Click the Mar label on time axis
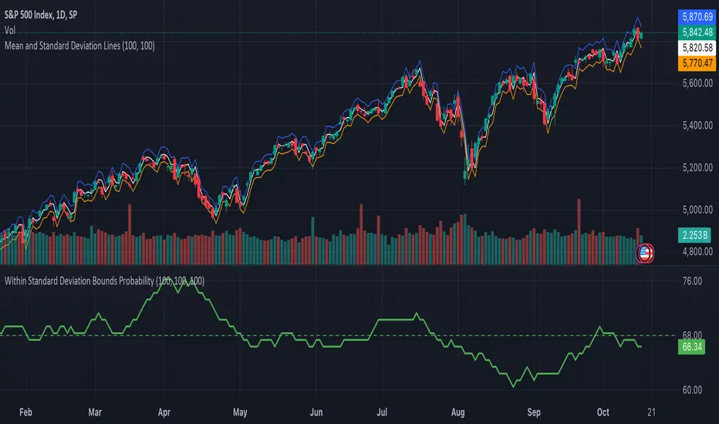Viewport: 719px width, 424px height. point(94,412)
